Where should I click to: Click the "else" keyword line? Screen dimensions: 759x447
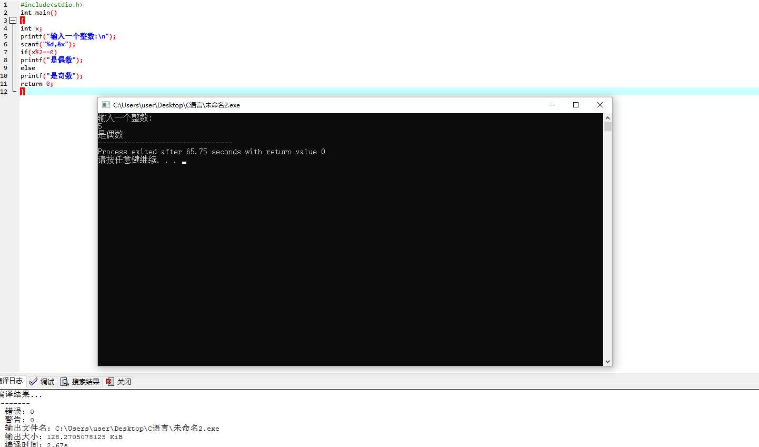[28, 68]
